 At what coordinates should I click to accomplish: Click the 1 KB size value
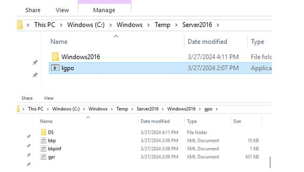pos(254,148)
